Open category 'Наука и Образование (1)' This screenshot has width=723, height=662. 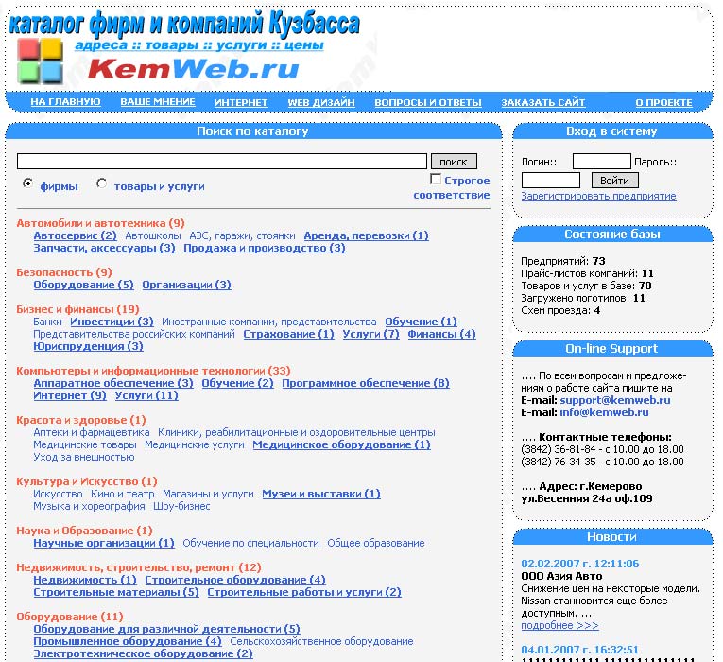[84, 531]
